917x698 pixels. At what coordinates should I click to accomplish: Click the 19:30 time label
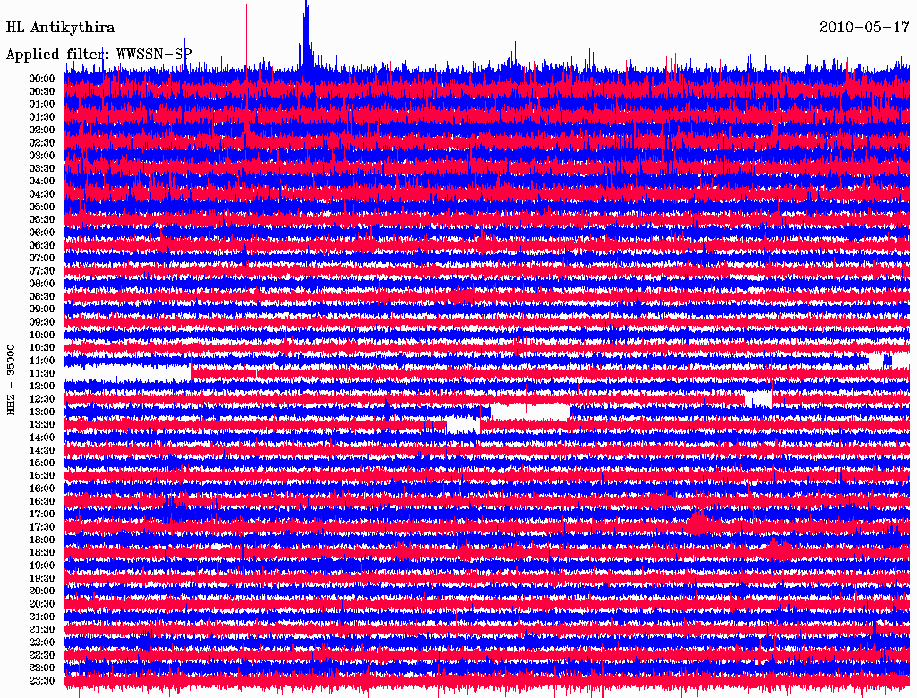[42, 578]
